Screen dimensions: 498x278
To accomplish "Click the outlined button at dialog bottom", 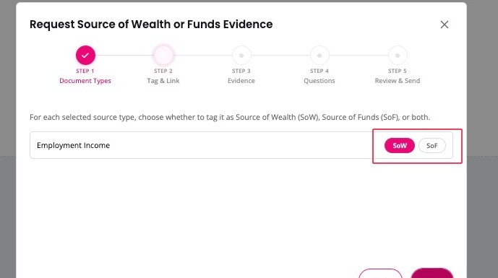I will click(x=380, y=273).
